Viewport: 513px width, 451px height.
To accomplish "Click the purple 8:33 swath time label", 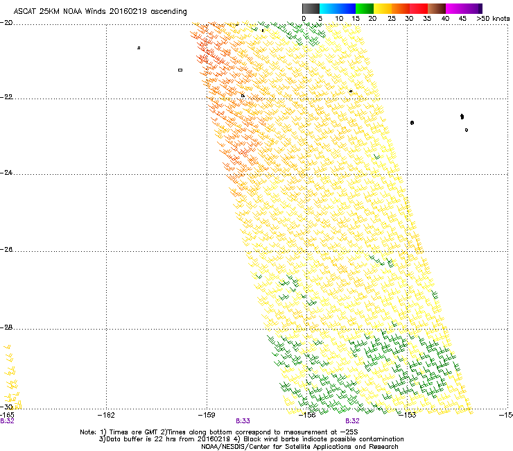I will [x=243, y=421].
